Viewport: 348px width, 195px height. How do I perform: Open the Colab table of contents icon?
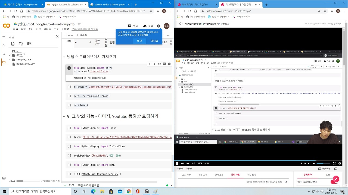[4, 37]
